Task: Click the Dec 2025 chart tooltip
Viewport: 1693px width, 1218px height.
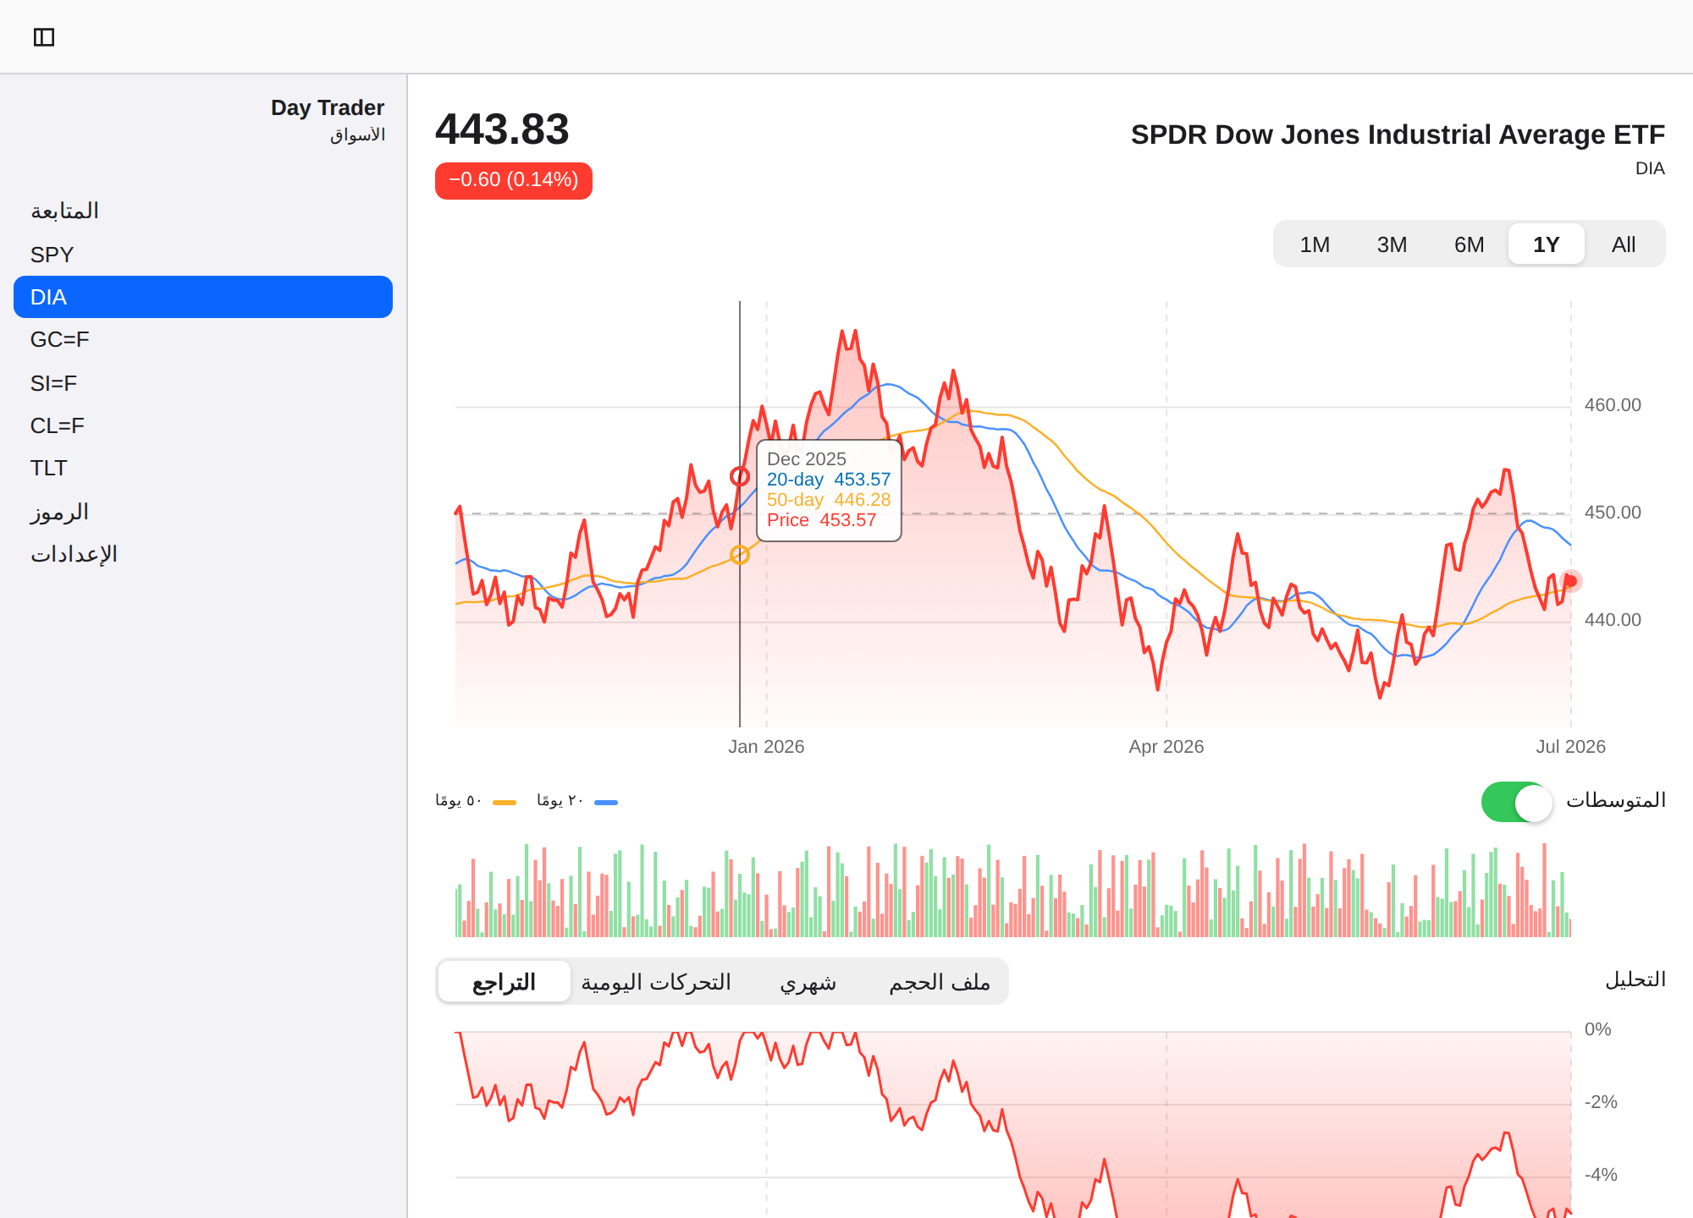Action: pos(829,490)
